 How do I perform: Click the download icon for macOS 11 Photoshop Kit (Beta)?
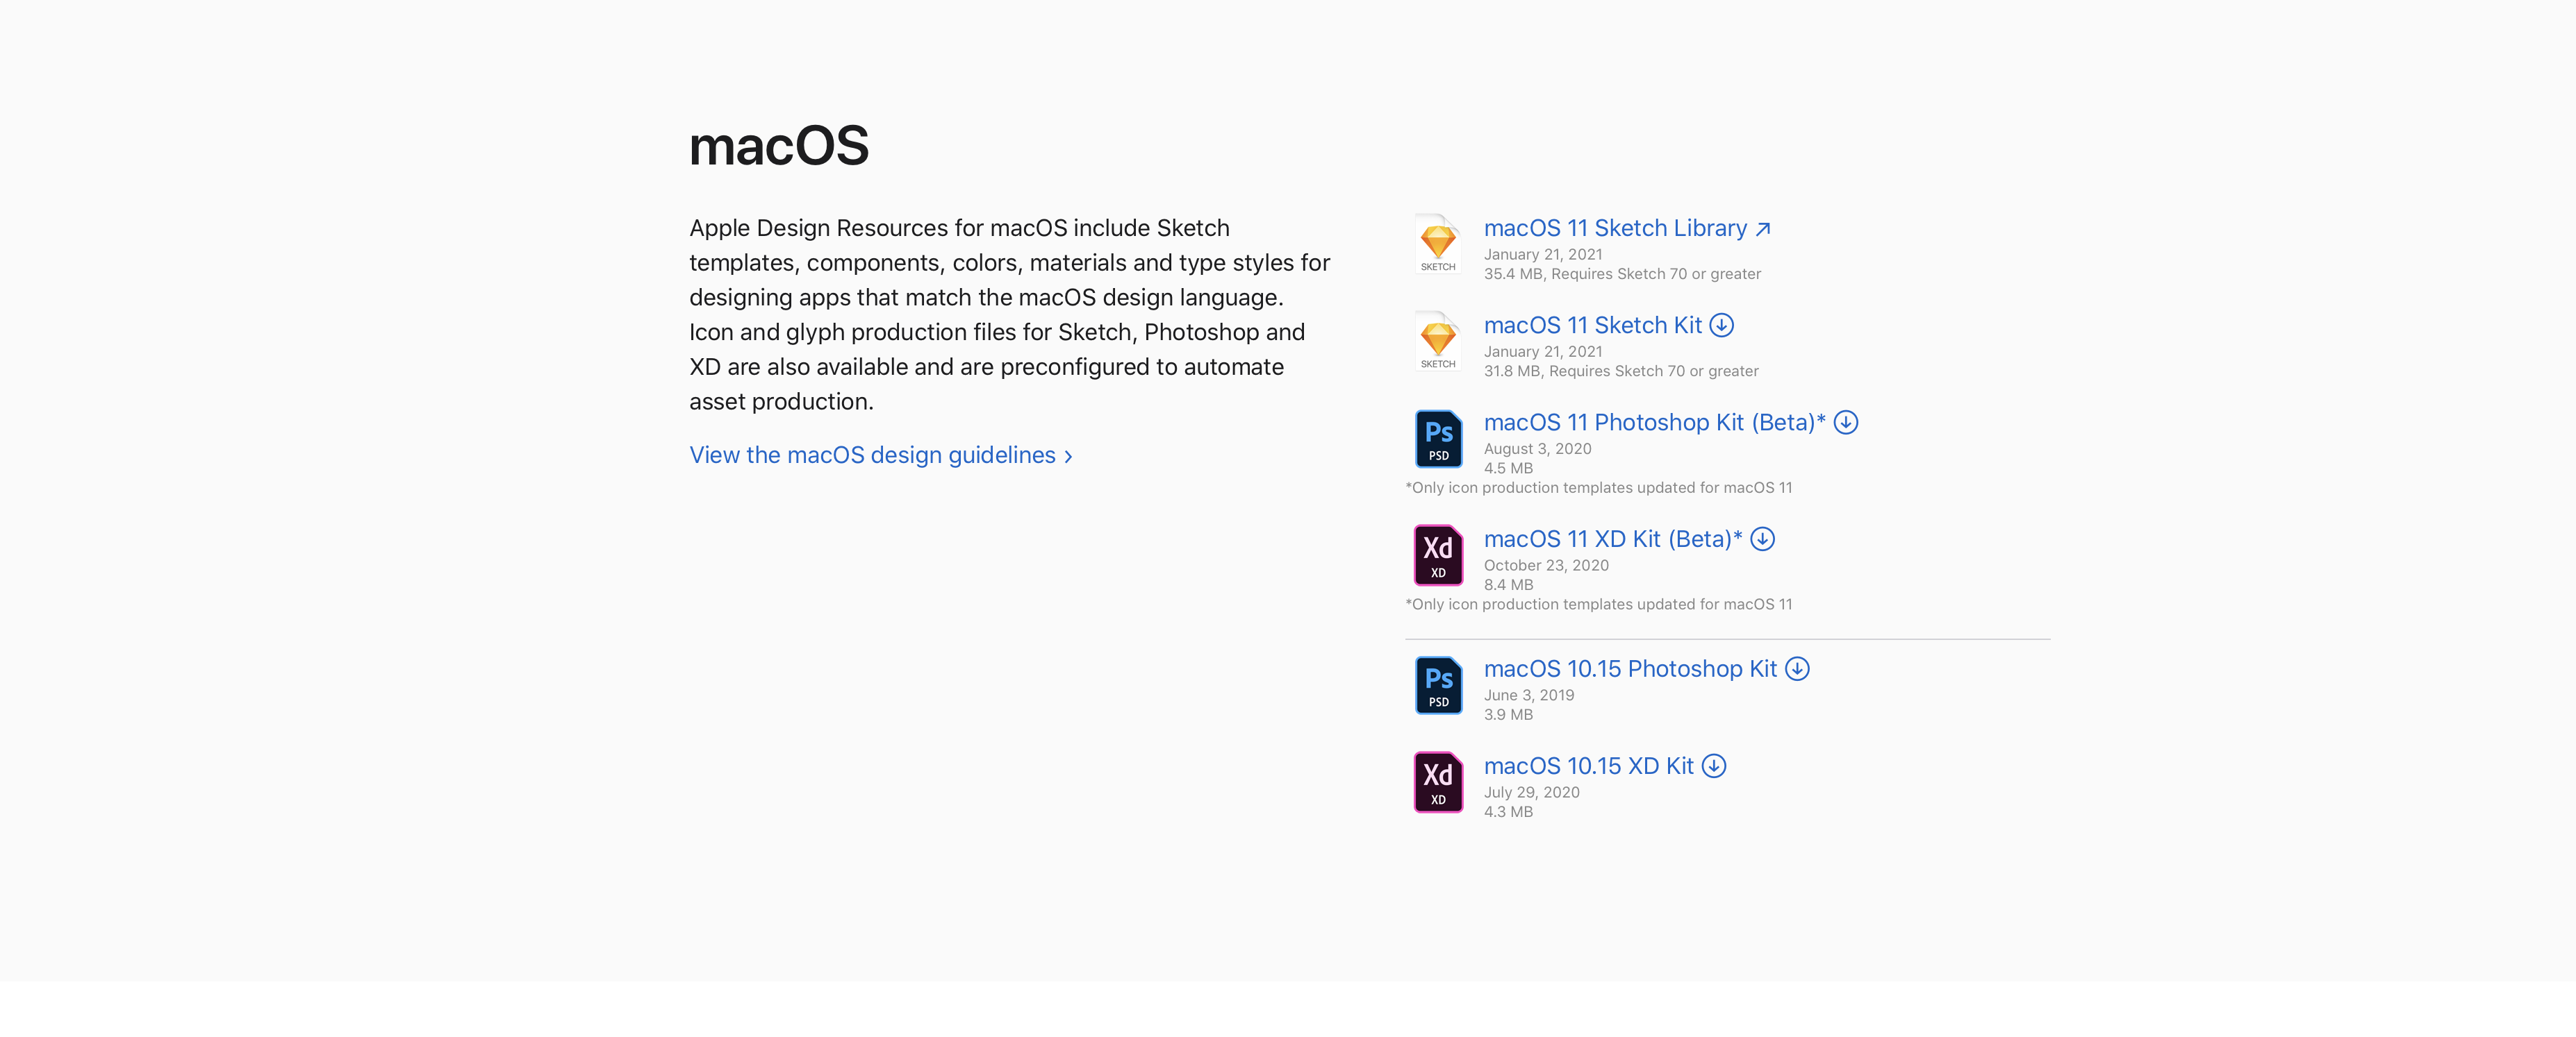1846,423
